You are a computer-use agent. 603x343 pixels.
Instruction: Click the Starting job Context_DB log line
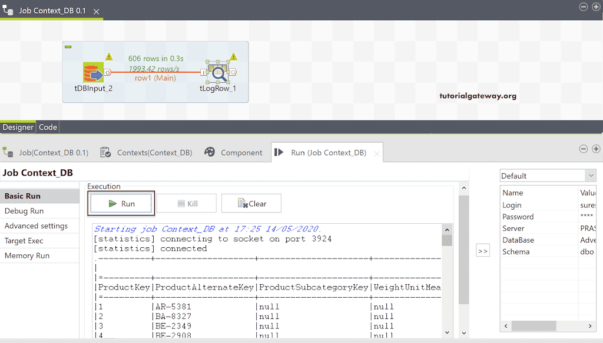[x=208, y=229]
